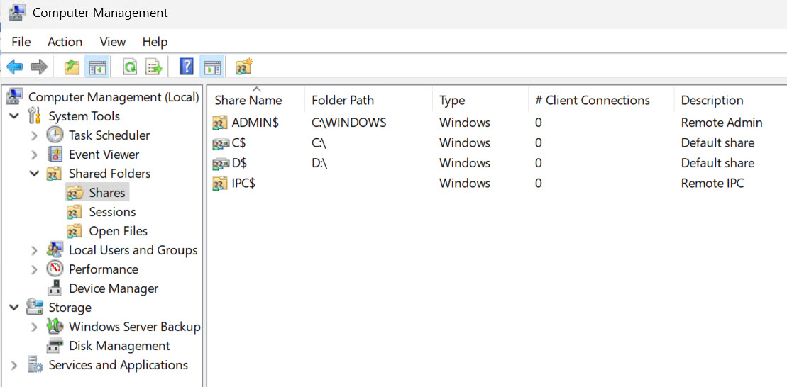Select Sessions under Shared Folders
The height and width of the screenshot is (387, 787).
[112, 212]
